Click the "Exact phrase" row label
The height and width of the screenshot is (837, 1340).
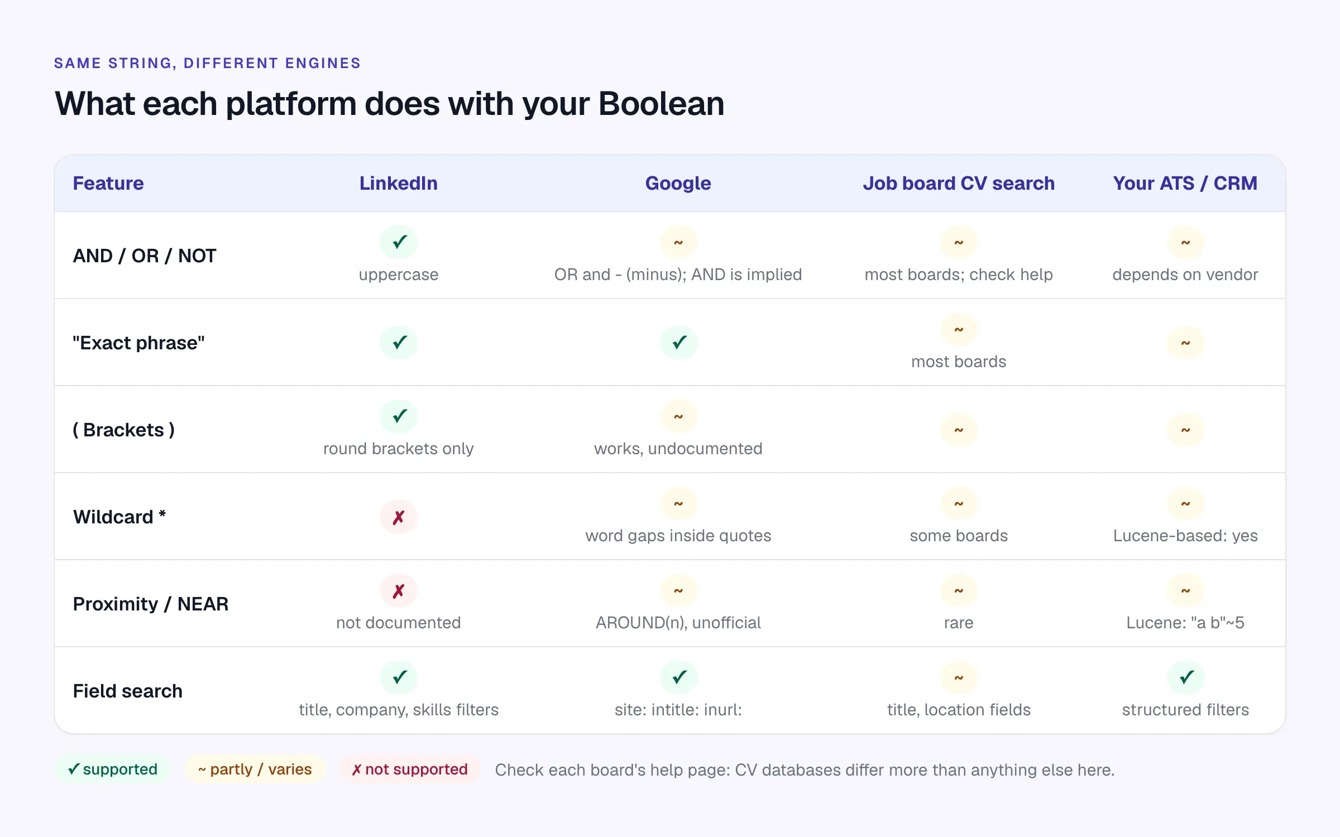point(138,343)
